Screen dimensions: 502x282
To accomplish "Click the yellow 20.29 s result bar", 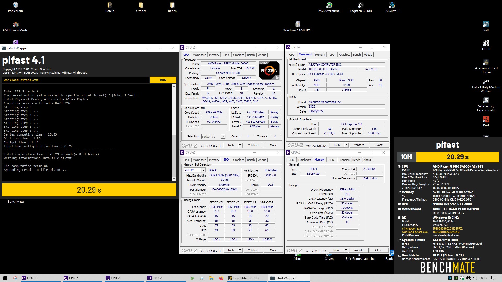I will [89, 190].
